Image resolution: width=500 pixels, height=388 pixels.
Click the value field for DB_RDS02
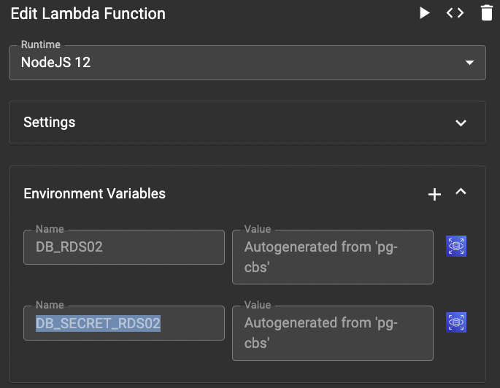(332, 257)
